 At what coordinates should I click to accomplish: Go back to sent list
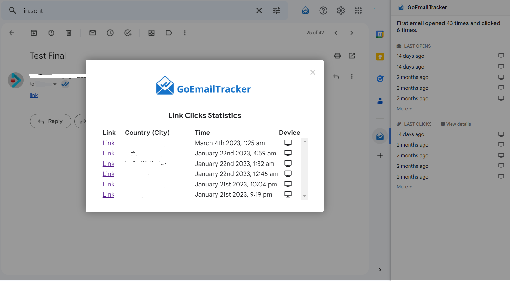12,33
